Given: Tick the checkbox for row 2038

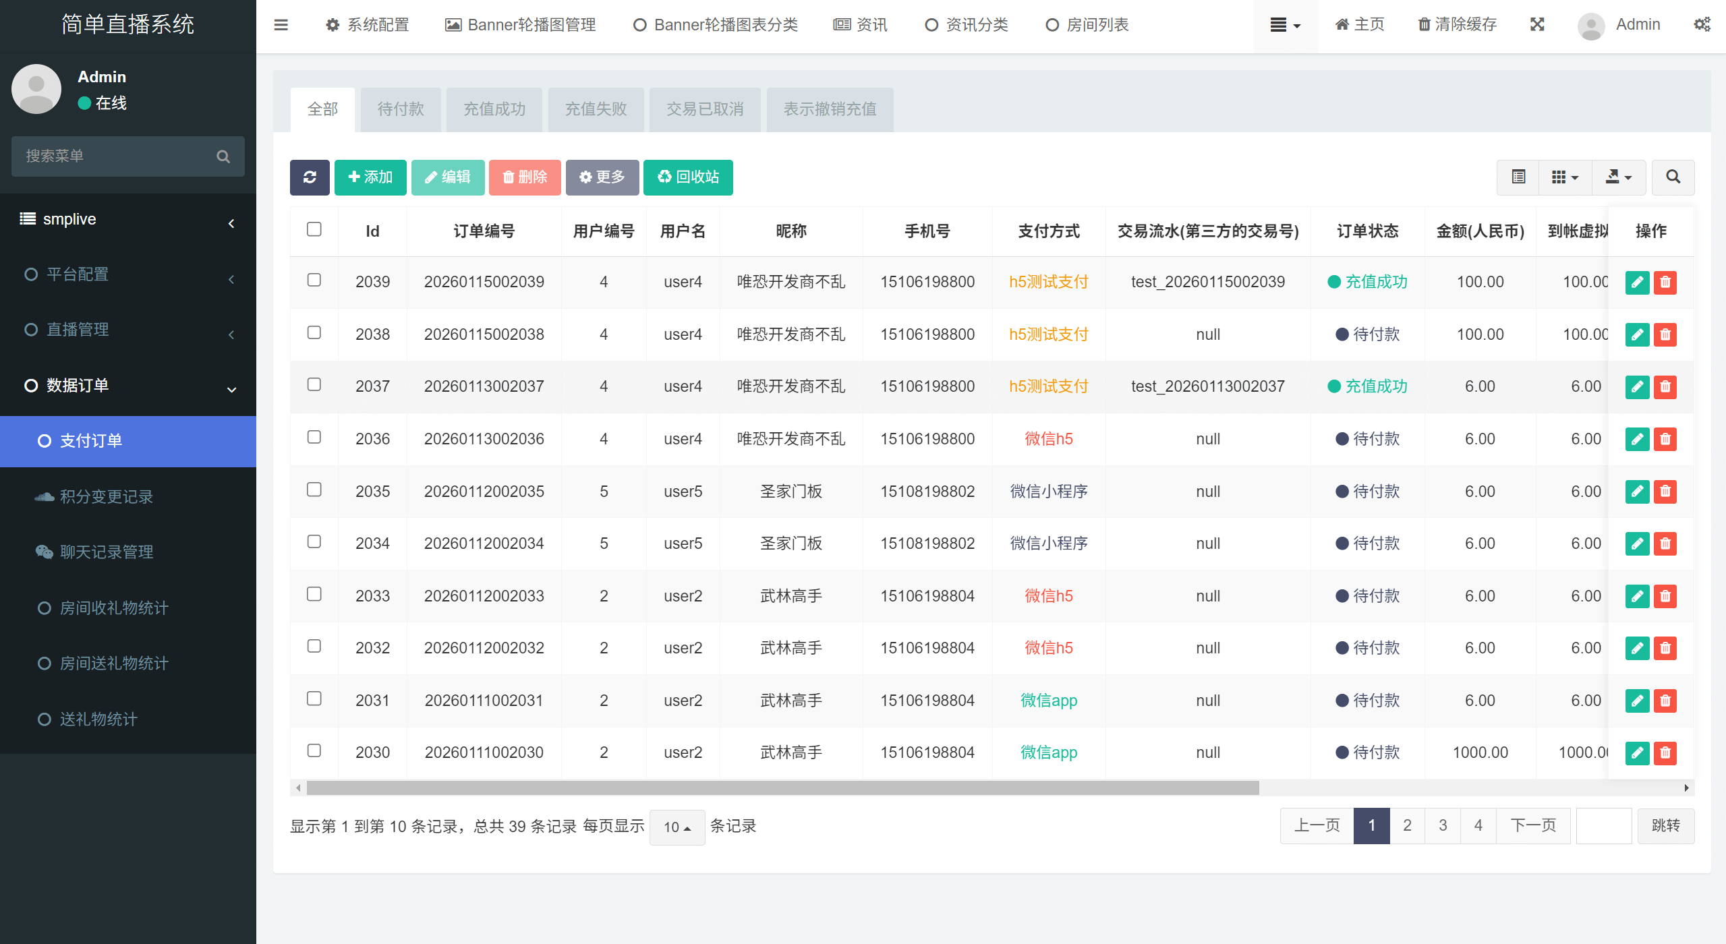Looking at the screenshot, I should coord(314,332).
